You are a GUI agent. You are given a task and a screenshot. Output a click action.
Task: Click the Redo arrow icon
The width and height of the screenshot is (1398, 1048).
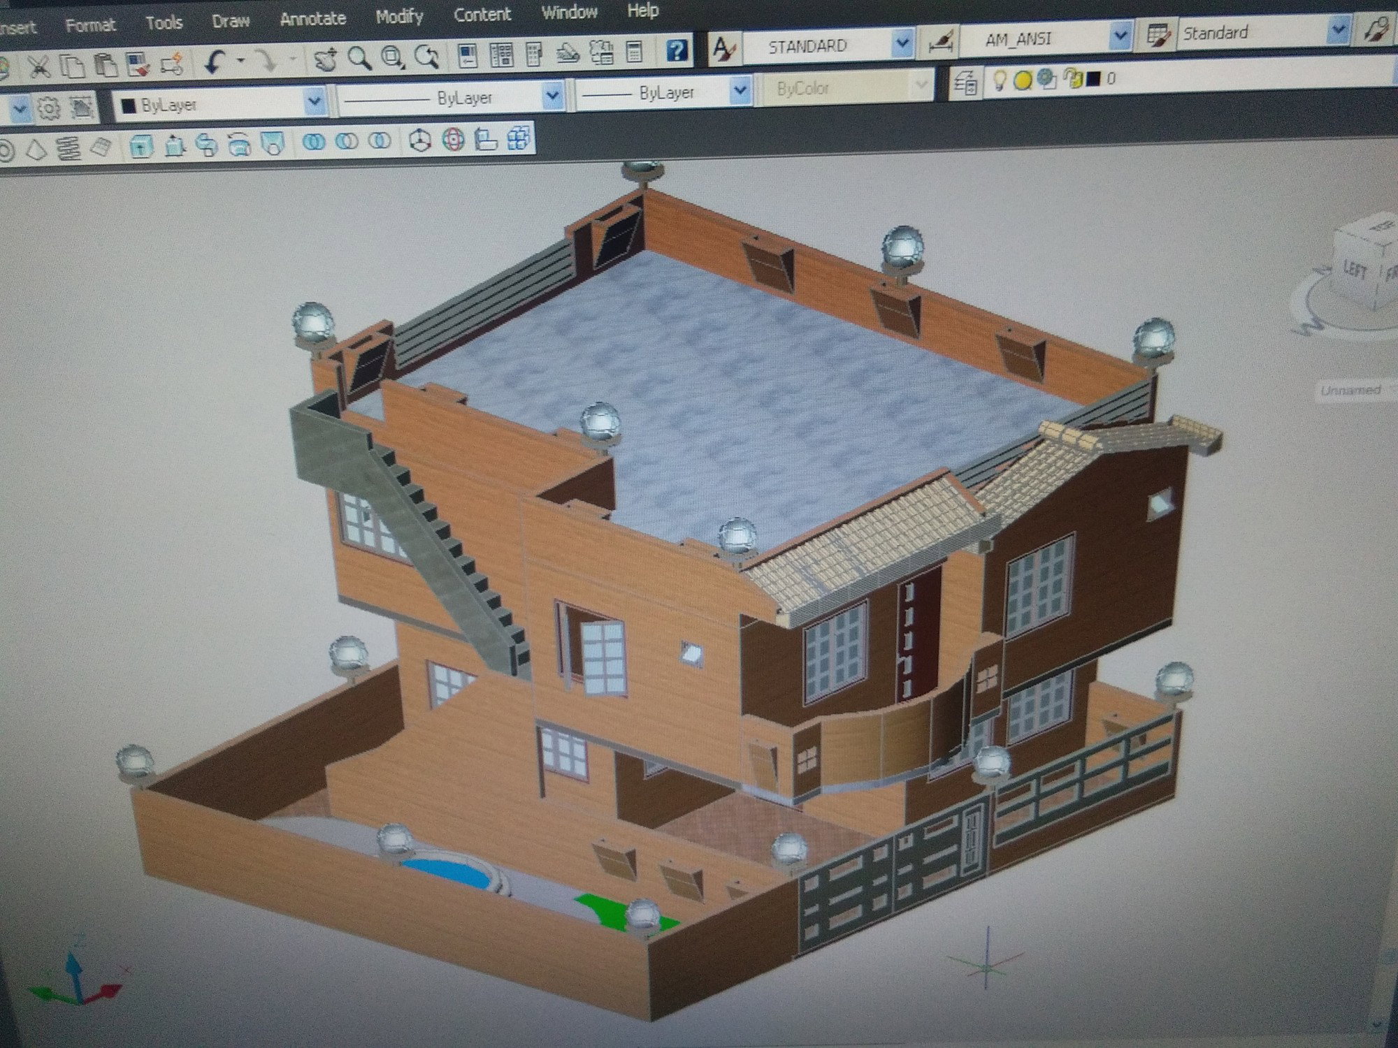[266, 61]
